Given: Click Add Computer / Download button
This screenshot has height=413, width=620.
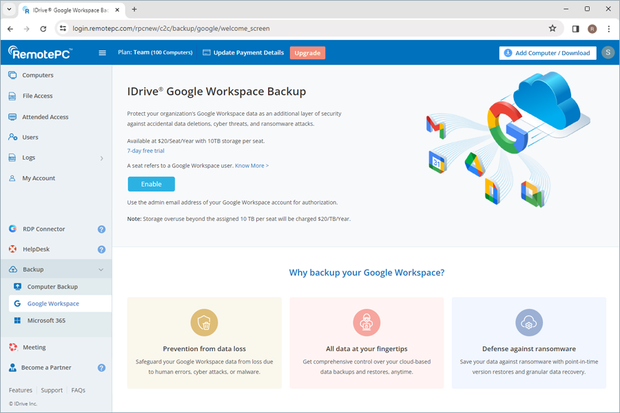Looking at the screenshot, I should (x=548, y=53).
